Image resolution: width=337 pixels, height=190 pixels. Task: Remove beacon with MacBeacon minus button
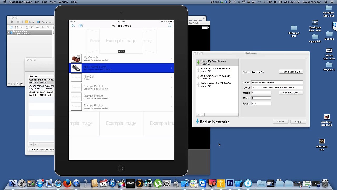click(x=202, y=115)
